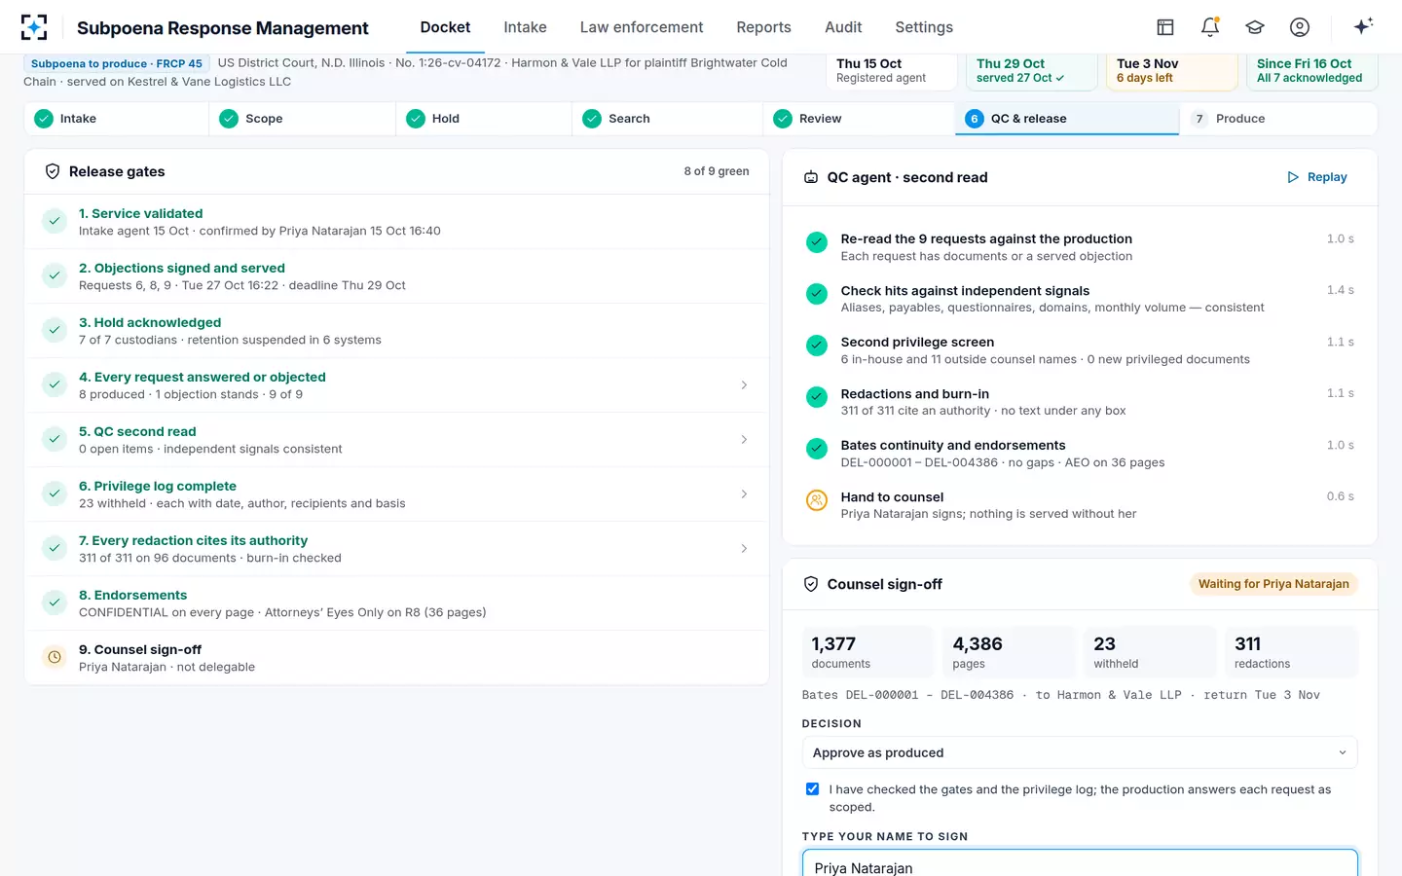Viewport: 1402px width, 876px height.
Task: Expand the Every redaction cites its authority chevron
Action: pyautogui.click(x=744, y=549)
